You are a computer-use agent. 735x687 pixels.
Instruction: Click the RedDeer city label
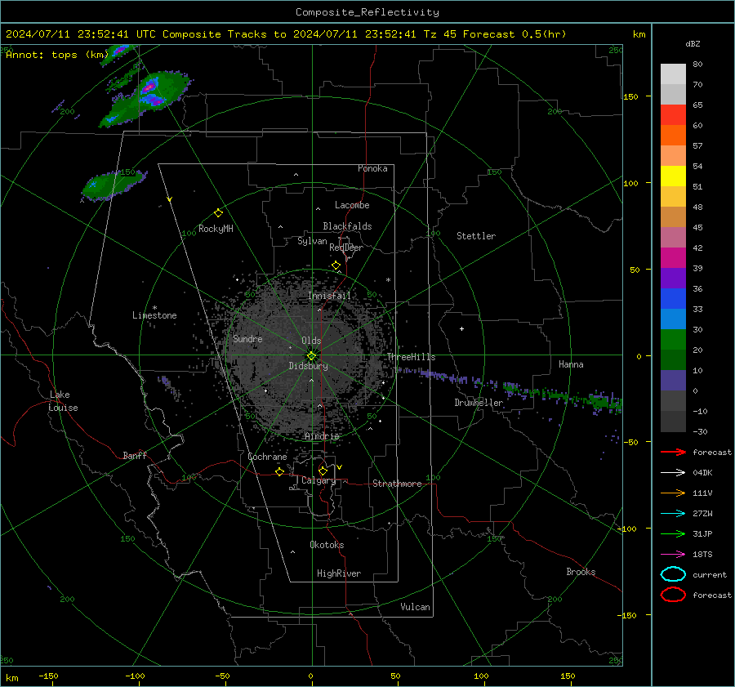(x=346, y=248)
